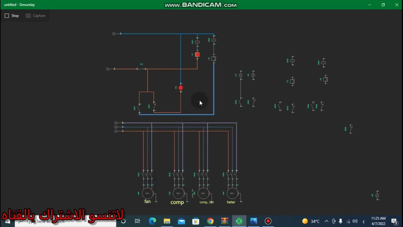Click the "comp_fan" label text
The image size is (403, 227).
pos(207,202)
